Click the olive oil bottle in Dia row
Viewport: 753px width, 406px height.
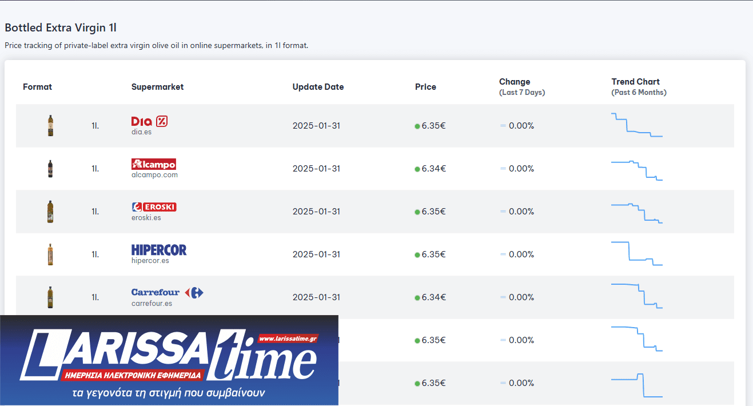coord(51,126)
